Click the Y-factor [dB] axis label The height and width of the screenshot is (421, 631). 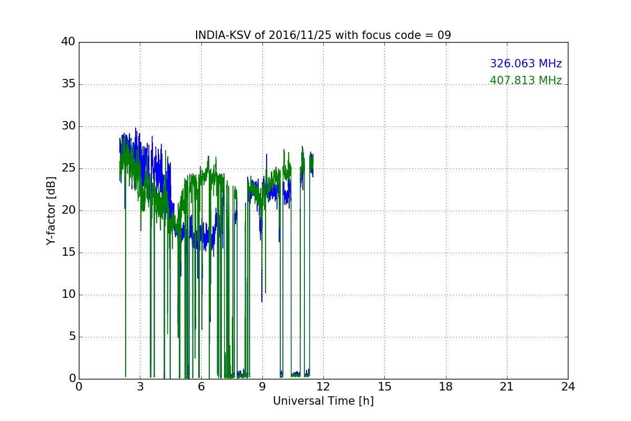(50, 210)
